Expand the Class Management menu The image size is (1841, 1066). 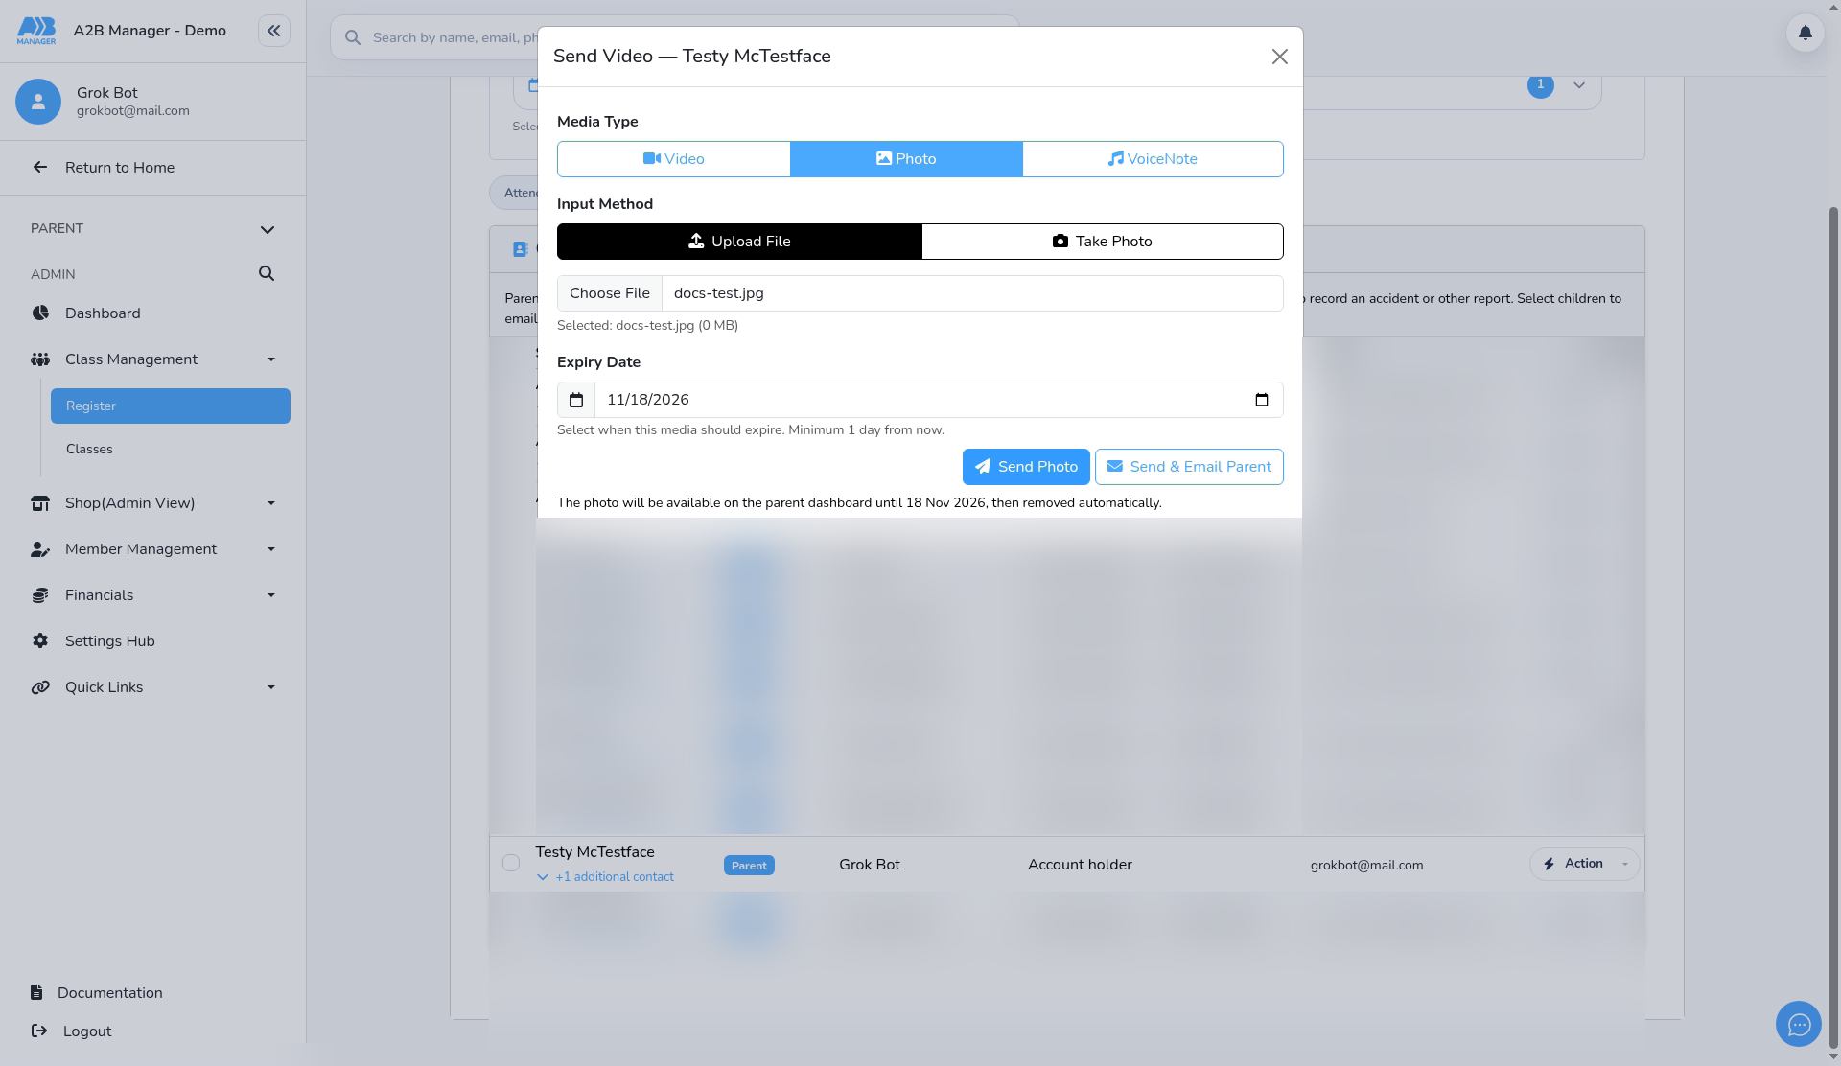[x=153, y=359]
